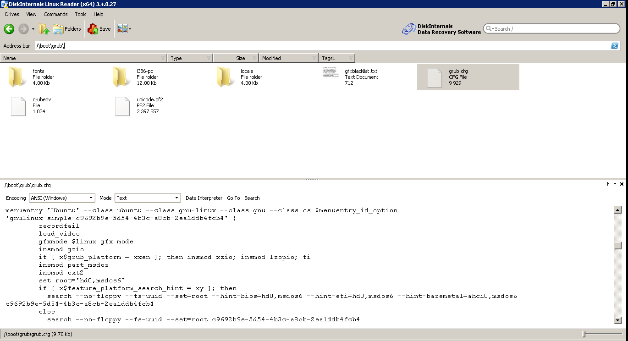Select the grub.cfg file icon
This screenshot has height=341, width=628.
point(434,77)
